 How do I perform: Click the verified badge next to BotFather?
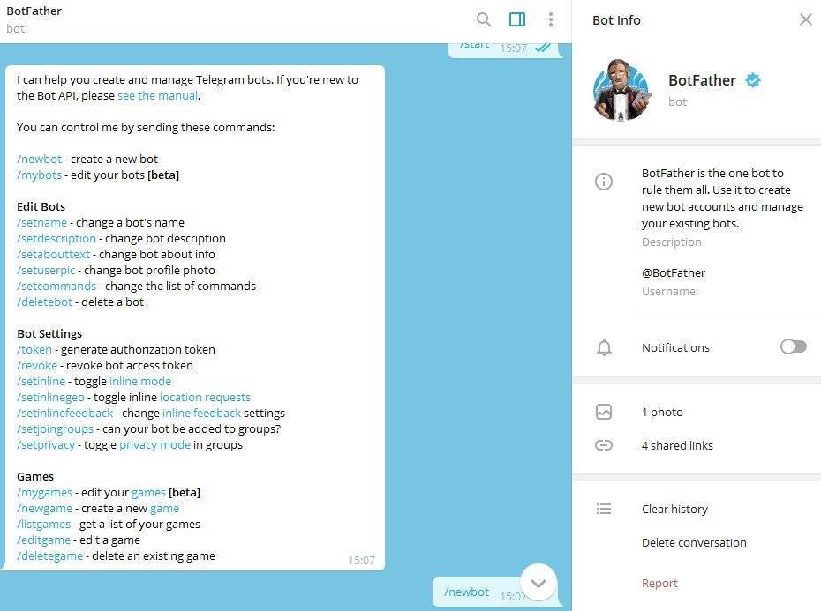[753, 80]
